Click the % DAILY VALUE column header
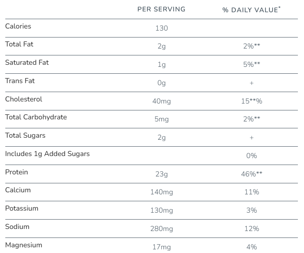Screen dimensions: 304x253 [x=251, y=10]
